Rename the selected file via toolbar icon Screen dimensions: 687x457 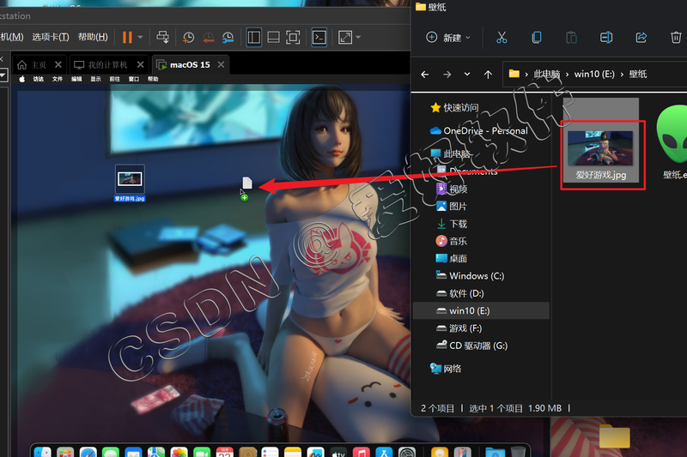click(606, 38)
